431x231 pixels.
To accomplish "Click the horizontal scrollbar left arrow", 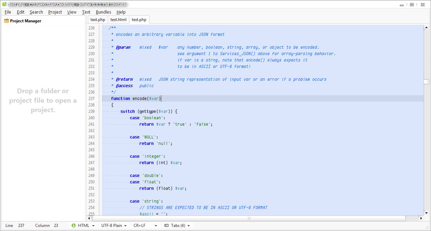I will (x=89, y=218).
